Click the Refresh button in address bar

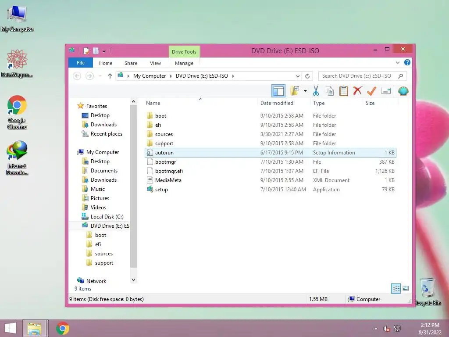coord(307,76)
